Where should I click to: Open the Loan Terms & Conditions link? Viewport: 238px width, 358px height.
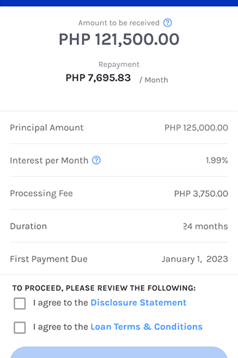point(147,327)
